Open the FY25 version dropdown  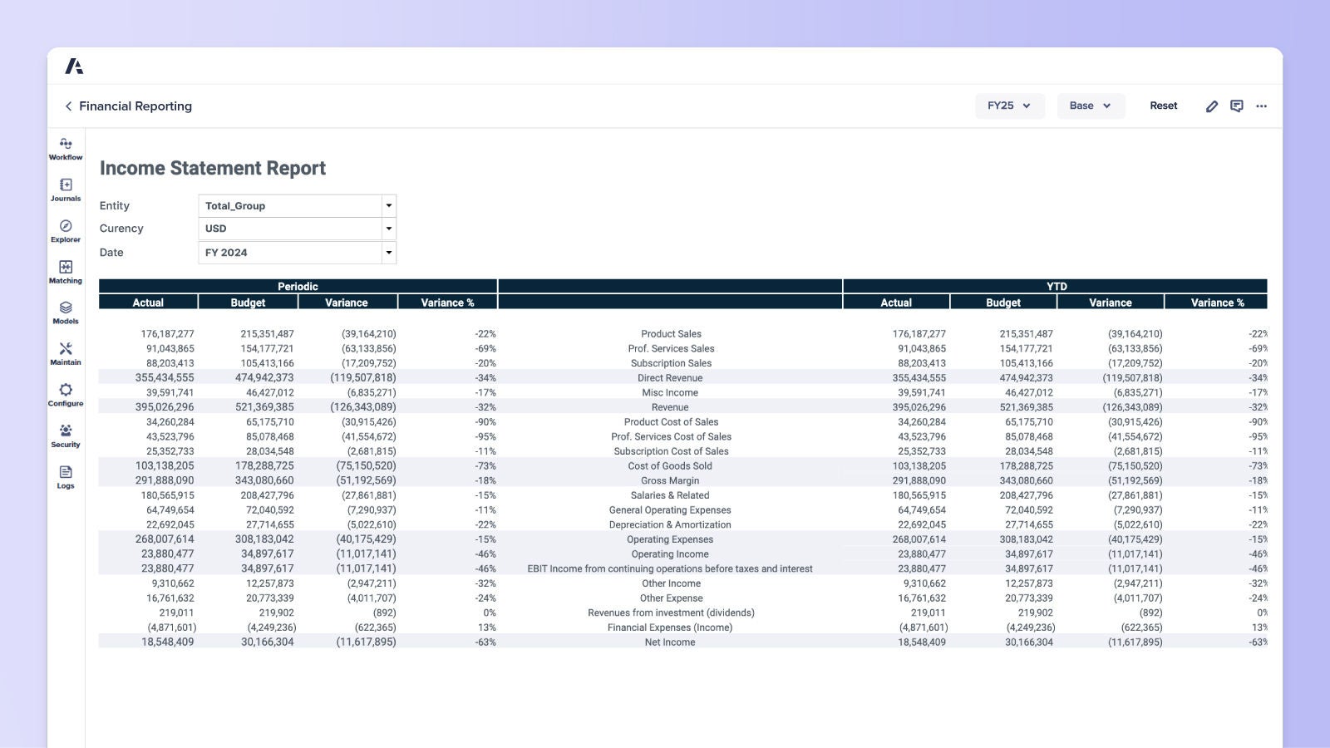(x=1009, y=106)
